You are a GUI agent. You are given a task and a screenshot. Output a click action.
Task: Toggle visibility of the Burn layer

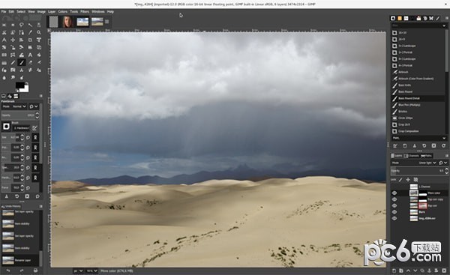pyautogui.click(x=394, y=212)
